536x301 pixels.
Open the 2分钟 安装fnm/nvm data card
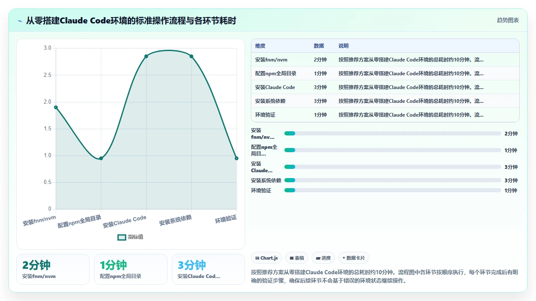53,269
